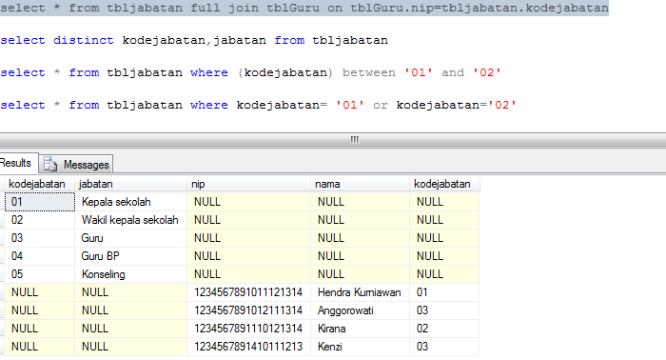Select the nama column header
The height and width of the screenshot is (360, 666).
pos(361,184)
